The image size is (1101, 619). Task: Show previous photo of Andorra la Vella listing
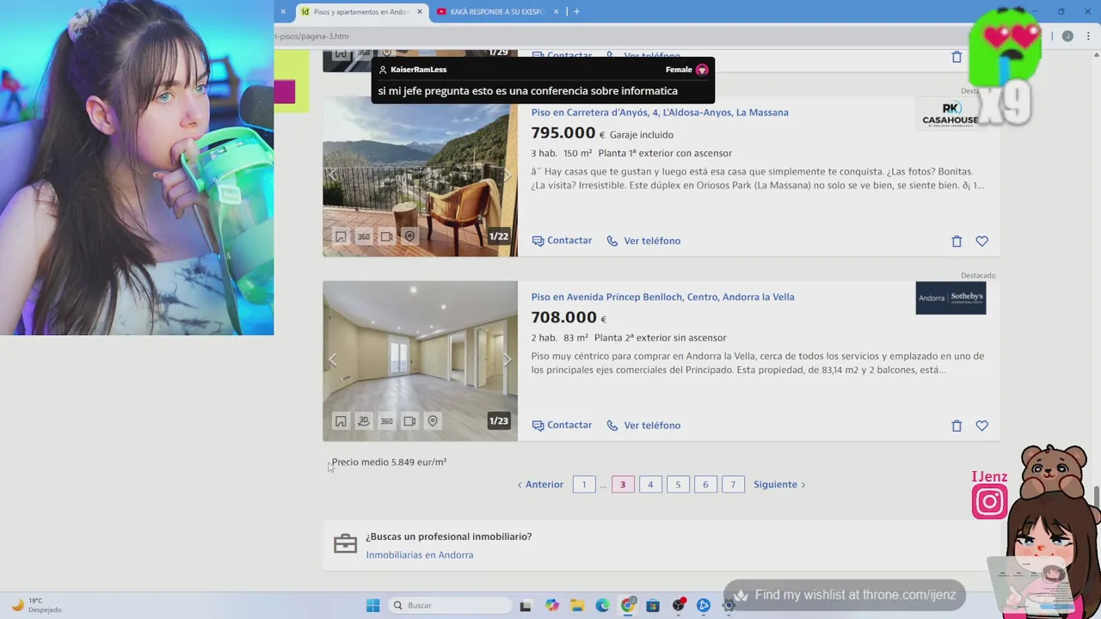[x=333, y=360]
